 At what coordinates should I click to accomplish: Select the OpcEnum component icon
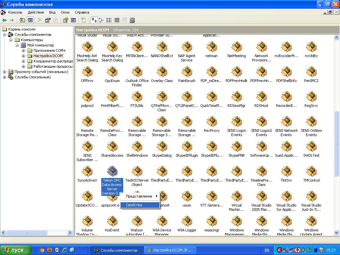(112, 72)
